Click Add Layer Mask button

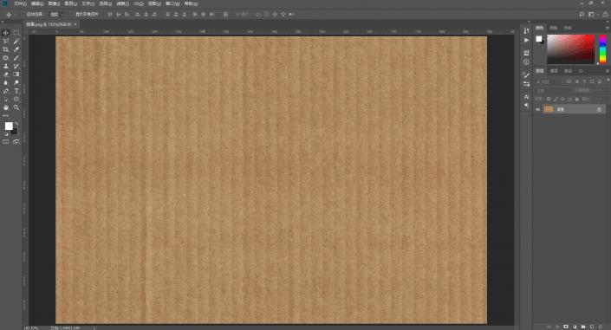[566, 327]
